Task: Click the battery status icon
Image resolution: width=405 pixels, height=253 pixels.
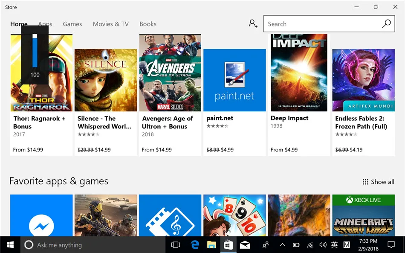Action: tap(296, 245)
